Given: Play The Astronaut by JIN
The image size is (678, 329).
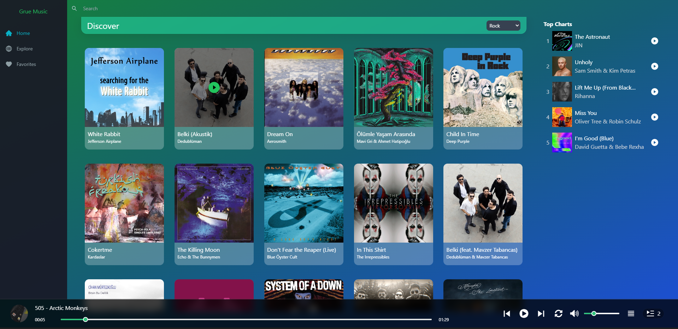Looking at the screenshot, I should click(655, 41).
